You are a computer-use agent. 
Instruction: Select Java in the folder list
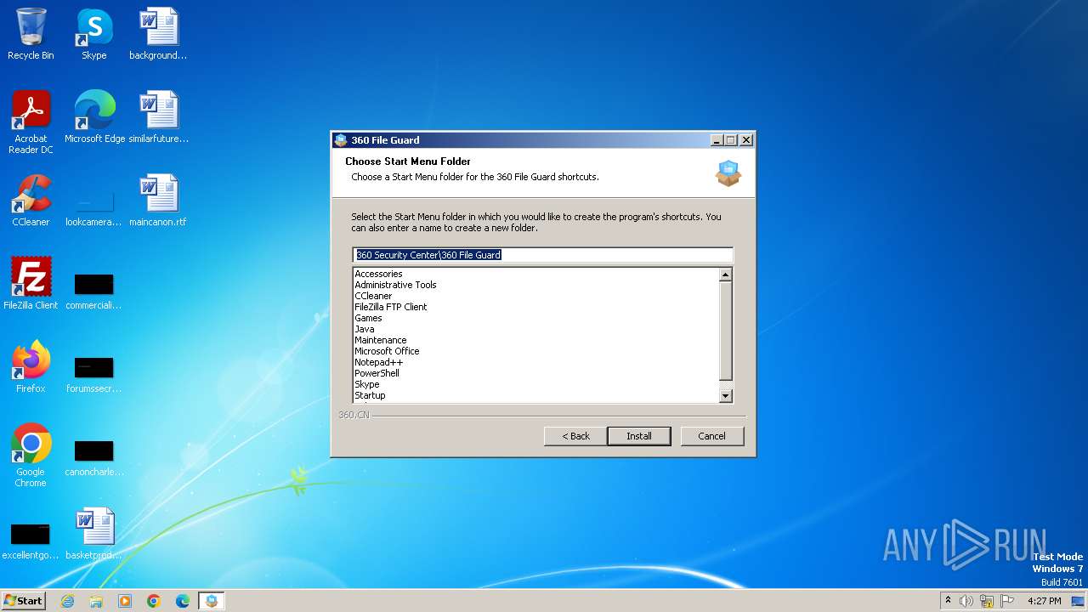coord(364,329)
